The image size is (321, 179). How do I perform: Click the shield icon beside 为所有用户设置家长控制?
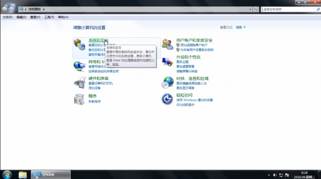tap(178, 50)
